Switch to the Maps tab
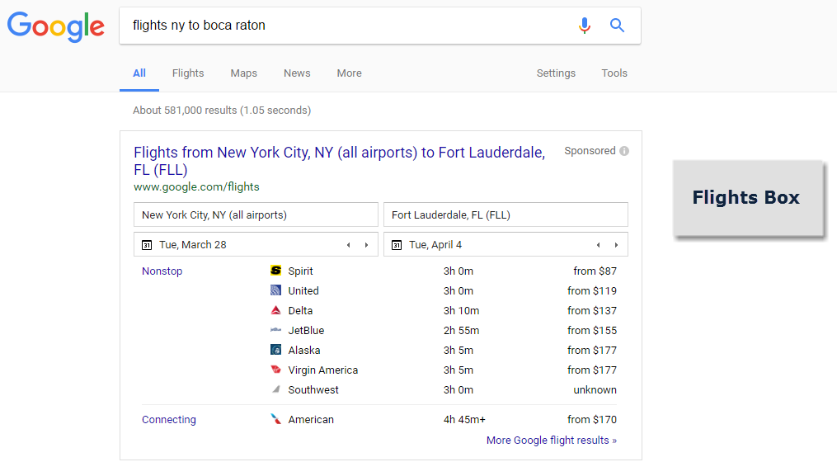The width and height of the screenshot is (837, 476). click(x=243, y=73)
